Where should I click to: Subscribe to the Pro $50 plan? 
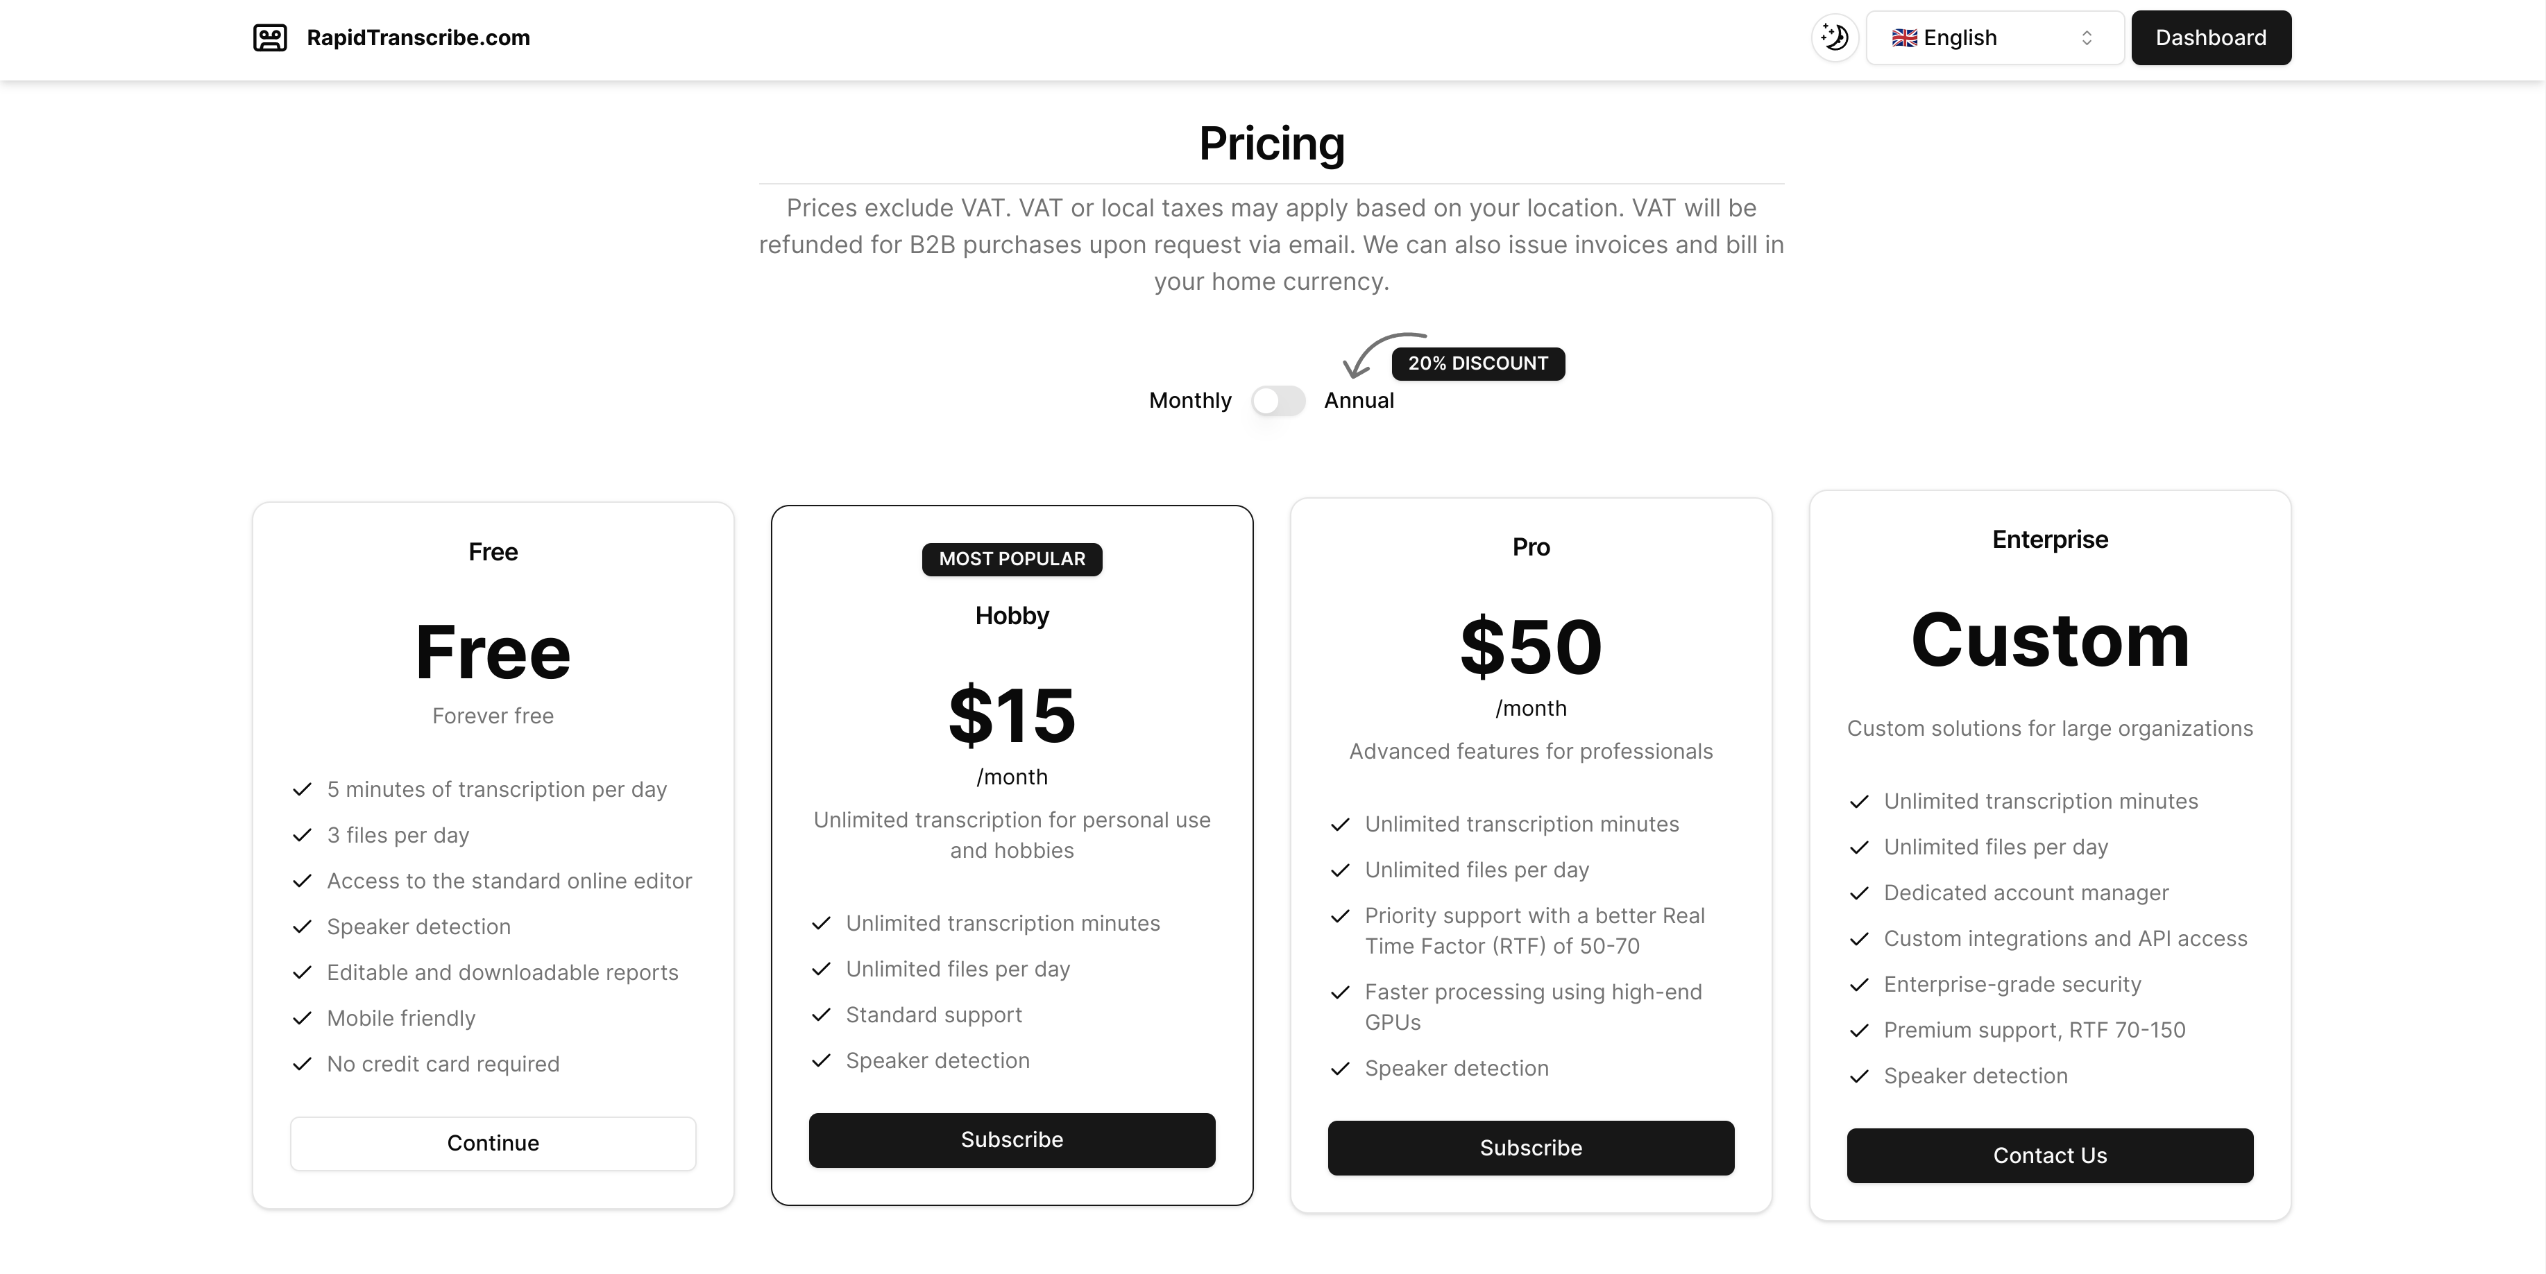(x=1531, y=1148)
